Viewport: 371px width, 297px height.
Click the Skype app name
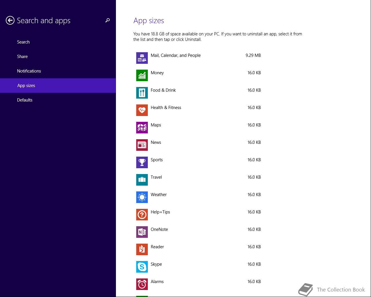(156, 264)
